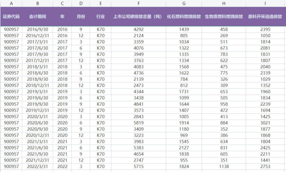The image size is (286, 172).
Task: Select column G header
Action: 184,3
